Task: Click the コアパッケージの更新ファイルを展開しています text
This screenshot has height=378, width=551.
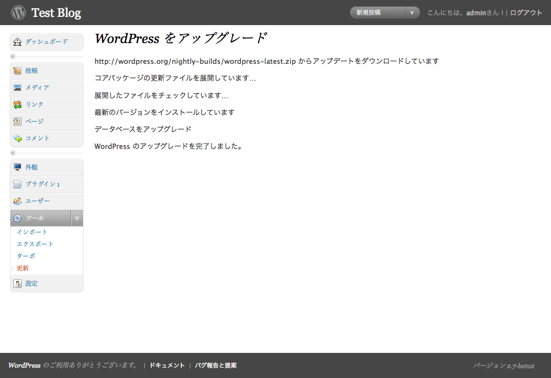Action: coord(175,78)
